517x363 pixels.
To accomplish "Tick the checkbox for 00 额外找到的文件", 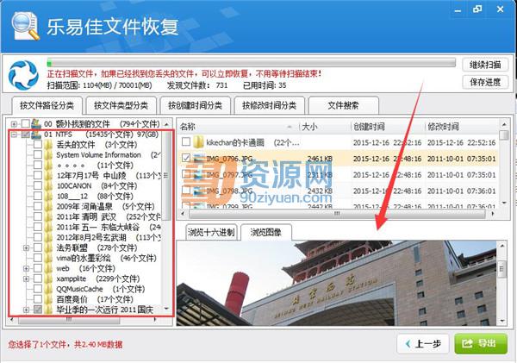I will [x=25, y=124].
